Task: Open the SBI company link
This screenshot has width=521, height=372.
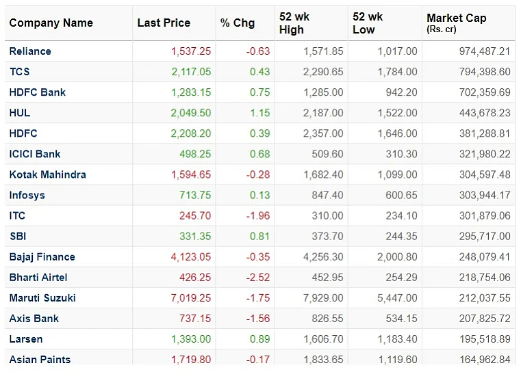Action: point(18,237)
